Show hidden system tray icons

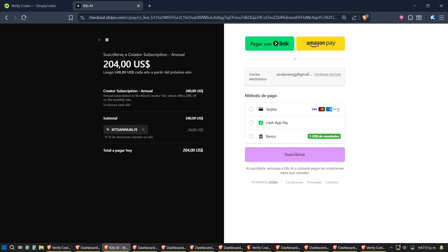(x=391, y=248)
